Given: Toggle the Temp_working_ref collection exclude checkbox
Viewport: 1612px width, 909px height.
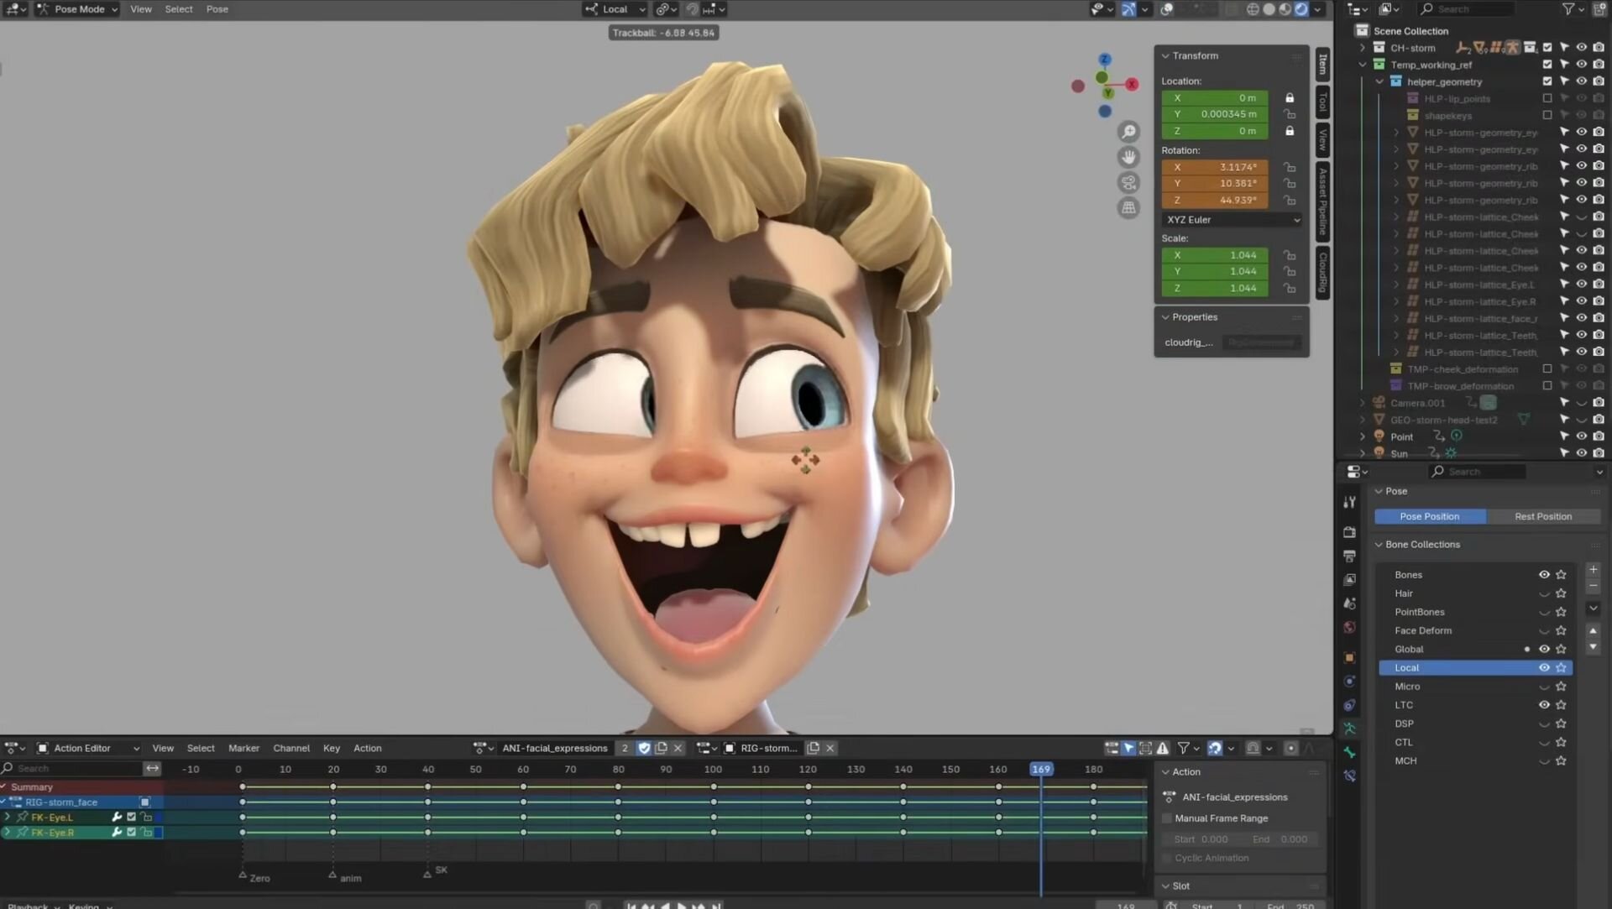Looking at the screenshot, I should (1547, 65).
